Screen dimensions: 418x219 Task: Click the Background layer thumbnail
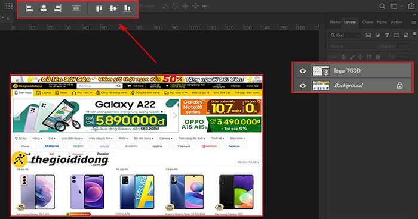pyautogui.click(x=321, y=86)
